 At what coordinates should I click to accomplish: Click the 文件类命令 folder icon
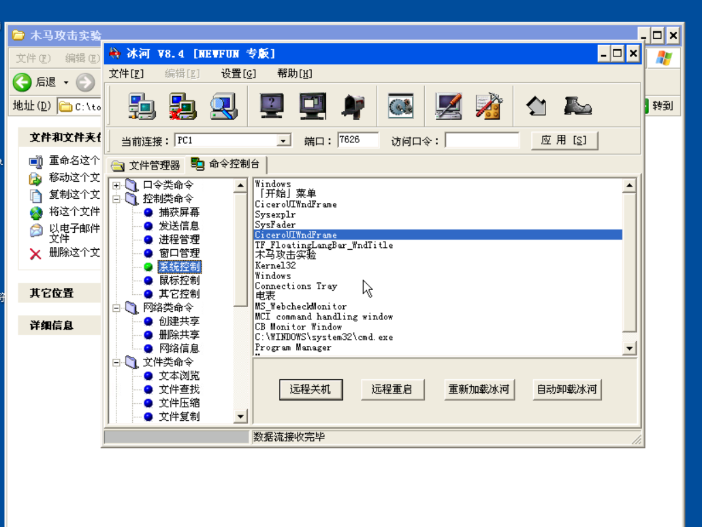pos(131,362)
